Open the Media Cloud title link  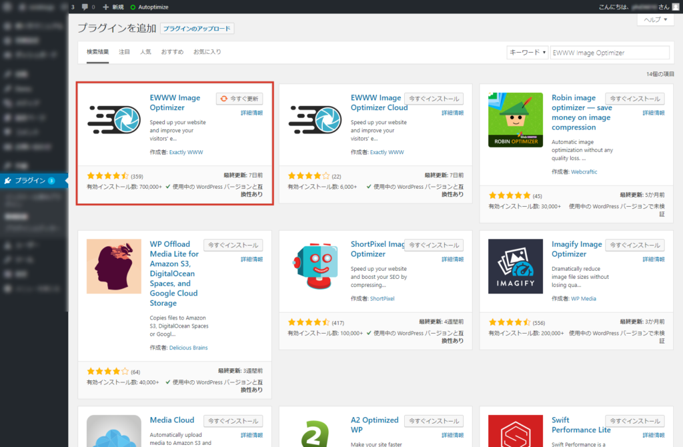pos(172,420)
